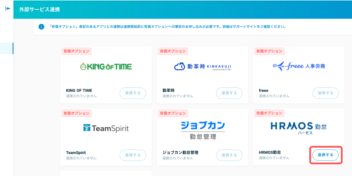This screenshot has height=176, width=352.
Task: Click the freee 人事労務 bird logo
Action: tap(299, 66)
